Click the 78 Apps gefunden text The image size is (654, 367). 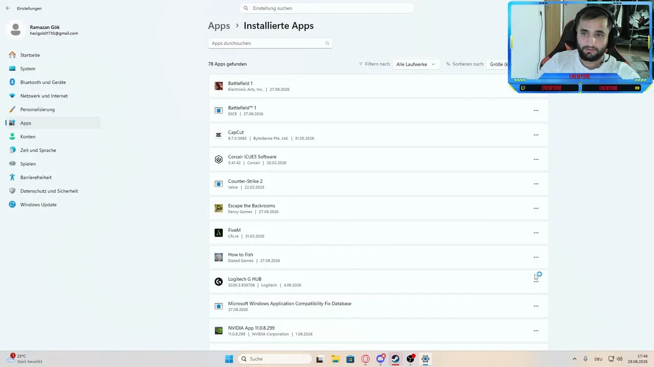click(x=227, y=64)
